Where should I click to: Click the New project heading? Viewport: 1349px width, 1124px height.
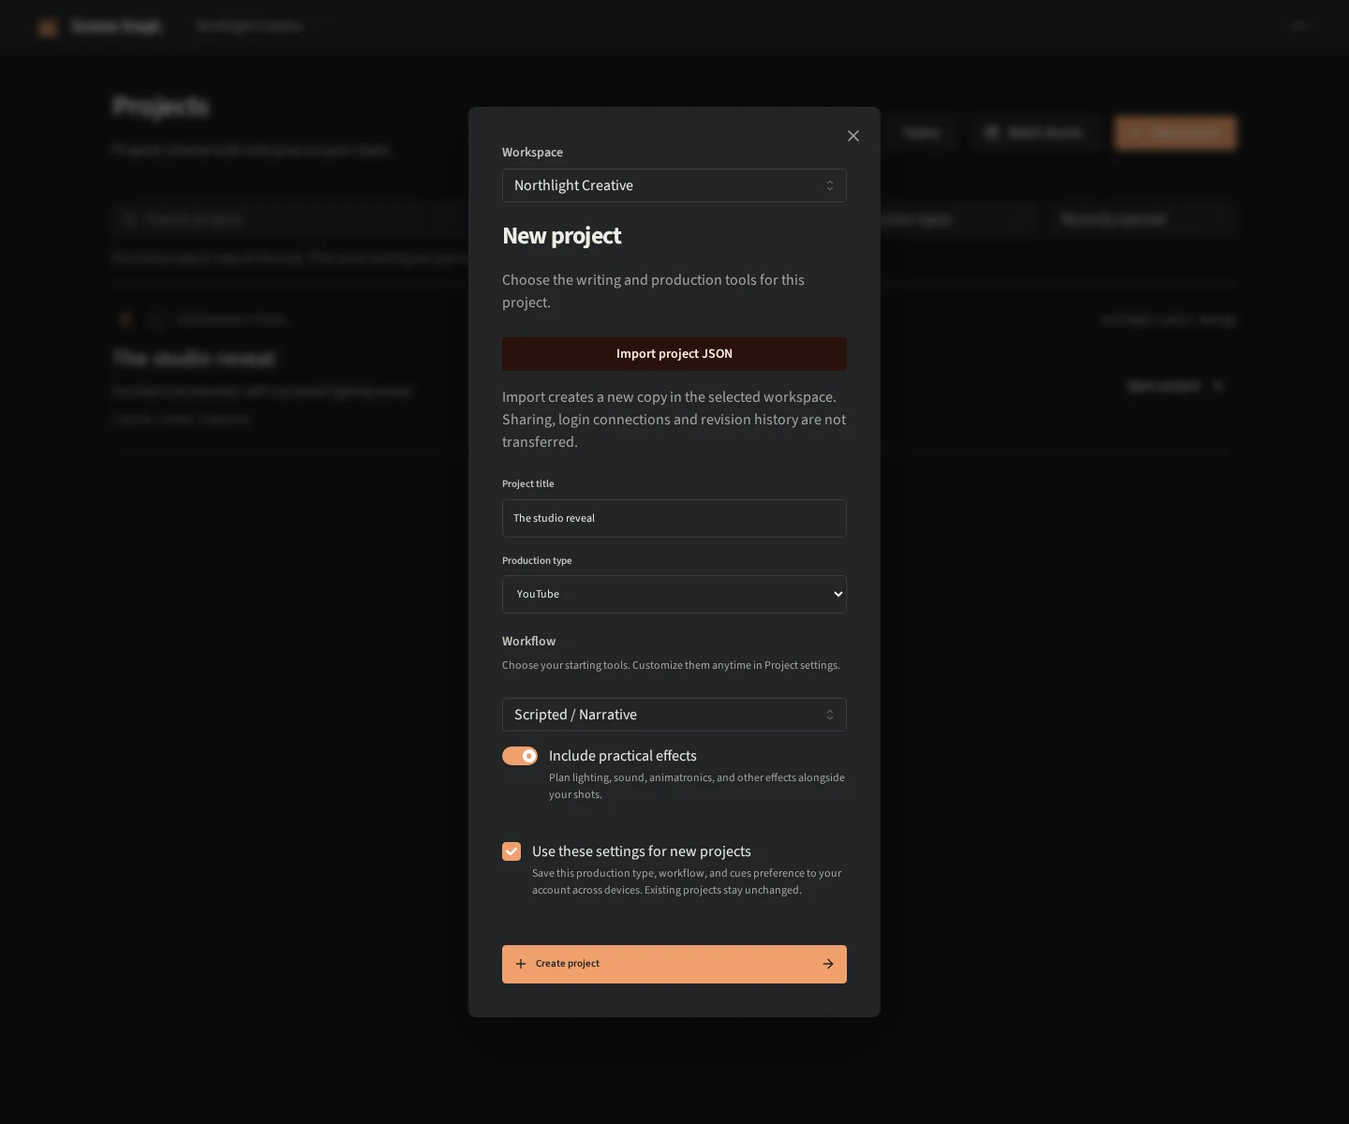(562, 236)
